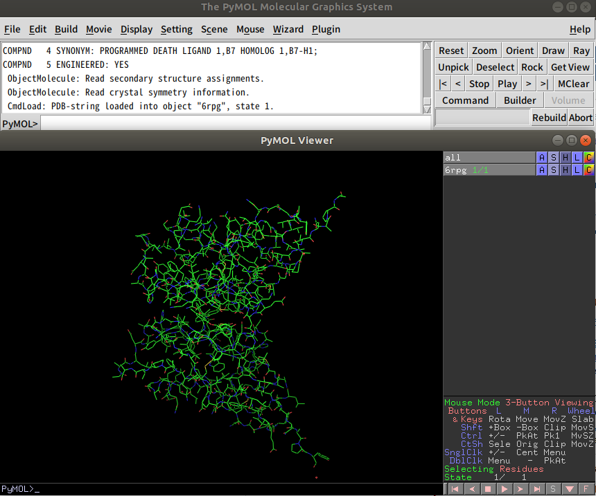This screenshot has width=596, height=496.
Task: Open the Label menu for 6rpg
Action: click(577, 170)
